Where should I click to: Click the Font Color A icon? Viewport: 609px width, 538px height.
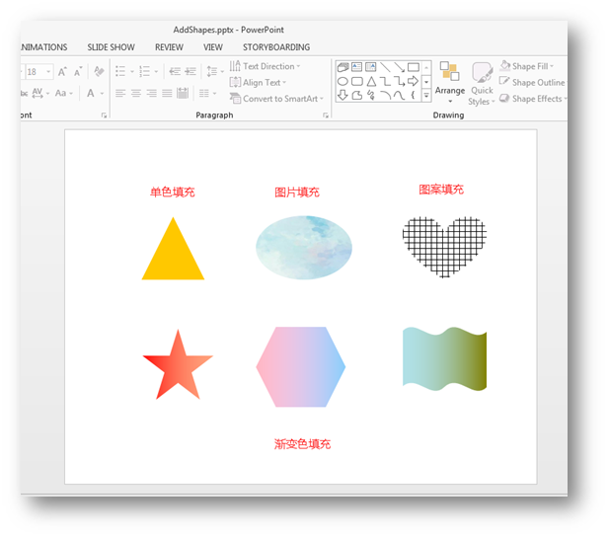(91, 93)
